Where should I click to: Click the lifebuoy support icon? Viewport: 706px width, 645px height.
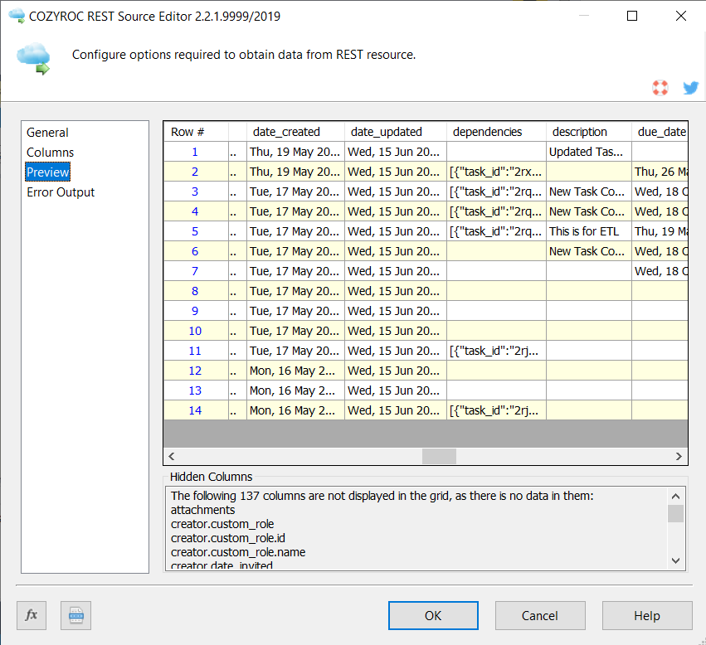(x=660, y=87)
